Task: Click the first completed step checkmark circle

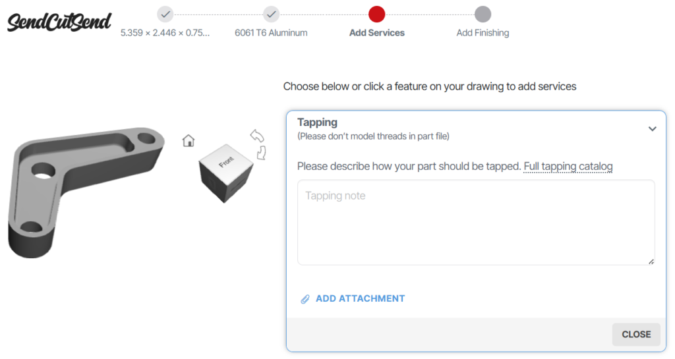Action: 165,14
